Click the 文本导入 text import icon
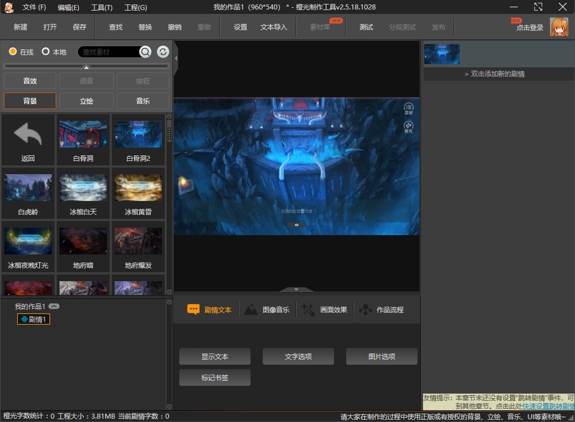 tap(273, 27)
